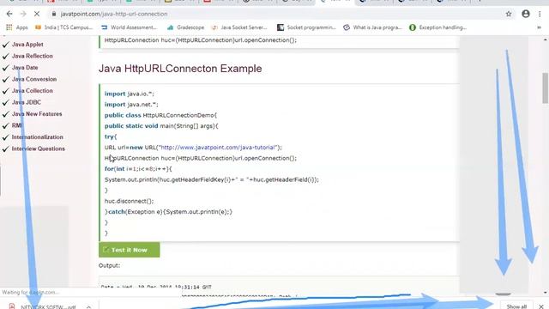Click 'import java.net.*;' code line

tap(131, 105)
